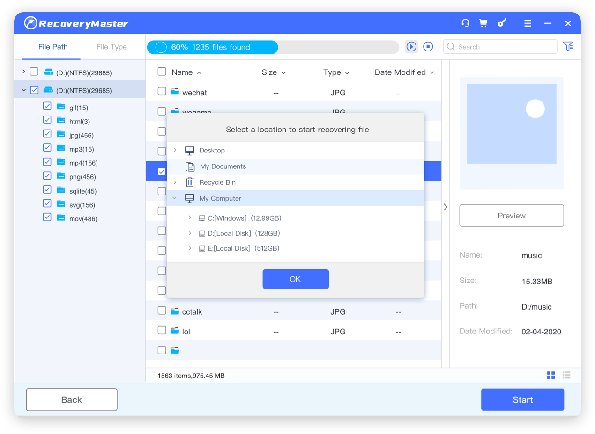Screen dimensions: 595x434
Task: Stop the scan using the stop icon
Action: (428, 47)
